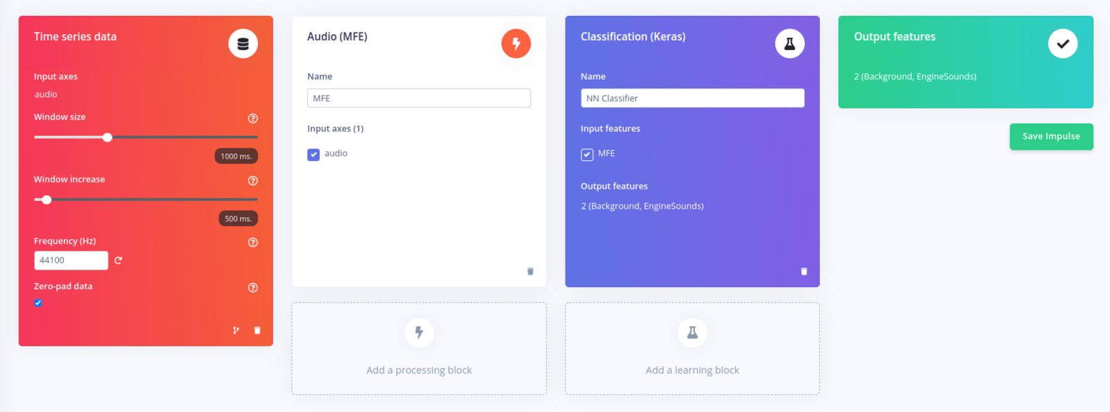The width and height of the screenshot is (1110, 412).
Task: Click the Window size slider handle
Action: pyautogui.click(x=108, y=137)
